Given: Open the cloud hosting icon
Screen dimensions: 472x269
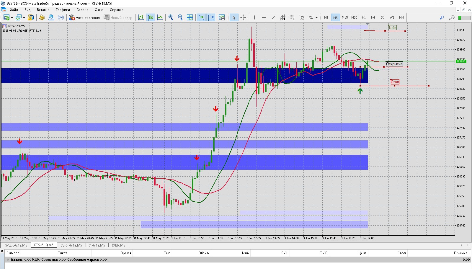Looking at the screenshot, I should [x=51, y=18].
